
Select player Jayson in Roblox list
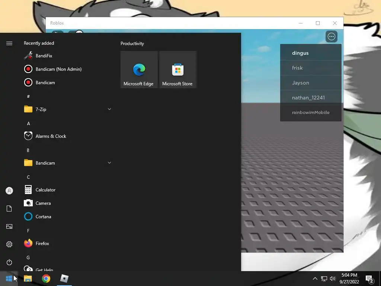311,83
